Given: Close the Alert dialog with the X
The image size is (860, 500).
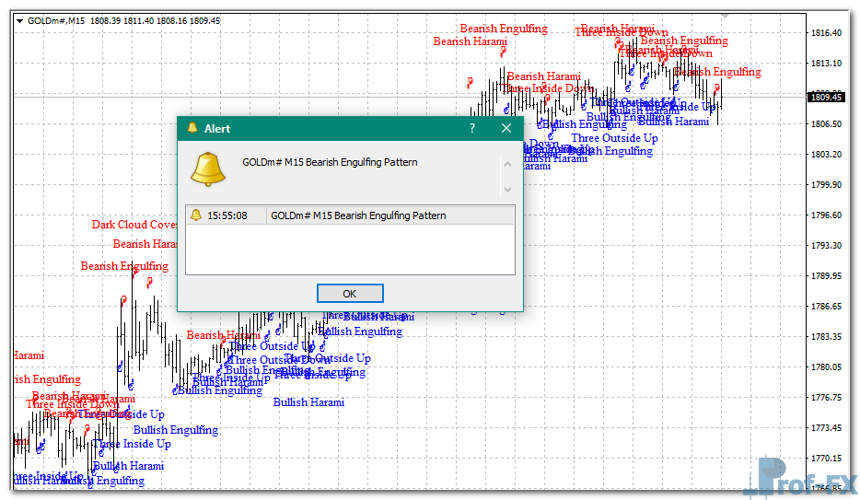Looking at the screenshot, I should 506,129.
